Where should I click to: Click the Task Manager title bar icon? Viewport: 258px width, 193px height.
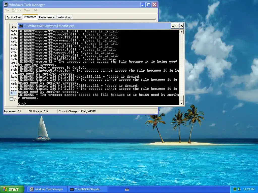click(6, 5)
